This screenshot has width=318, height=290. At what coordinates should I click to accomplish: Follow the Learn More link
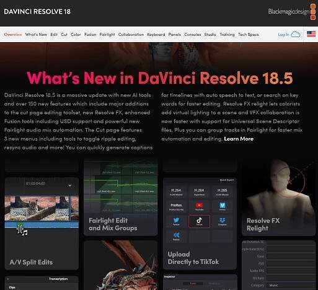click(239, 139)
